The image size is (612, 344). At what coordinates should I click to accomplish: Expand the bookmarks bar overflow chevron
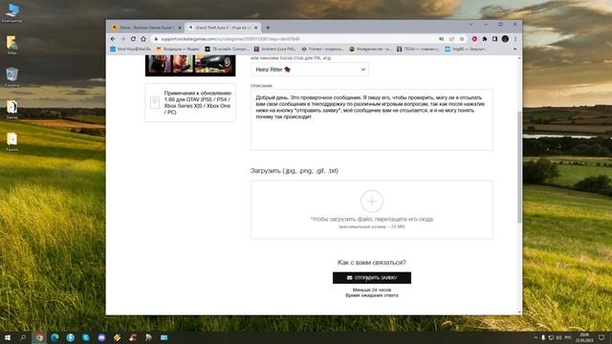pos(514,49)
